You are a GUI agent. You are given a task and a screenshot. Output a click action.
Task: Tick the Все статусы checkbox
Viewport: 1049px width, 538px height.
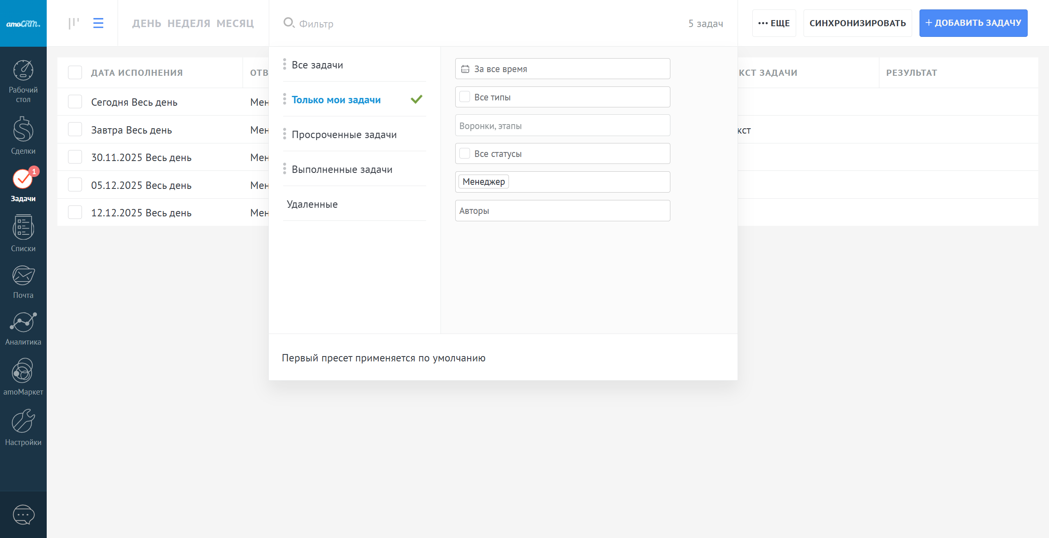pos(465,154)
